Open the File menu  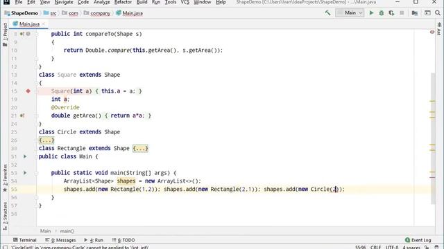point(19,2)
